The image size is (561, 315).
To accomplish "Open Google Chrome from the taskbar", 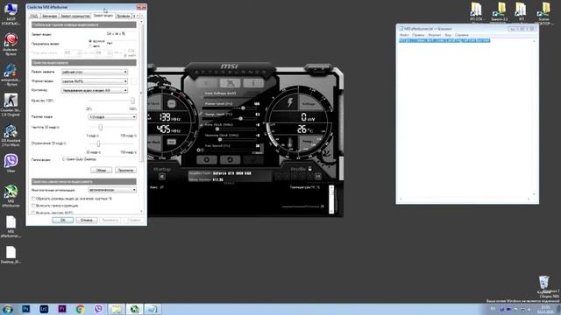I will [80, 309].
